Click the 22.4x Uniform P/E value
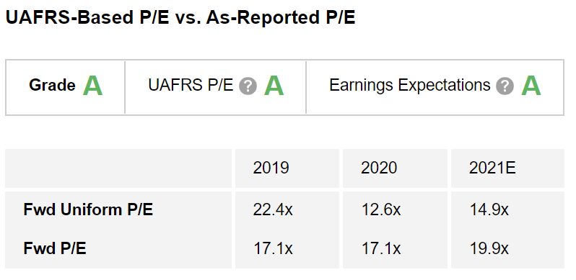 273,209
